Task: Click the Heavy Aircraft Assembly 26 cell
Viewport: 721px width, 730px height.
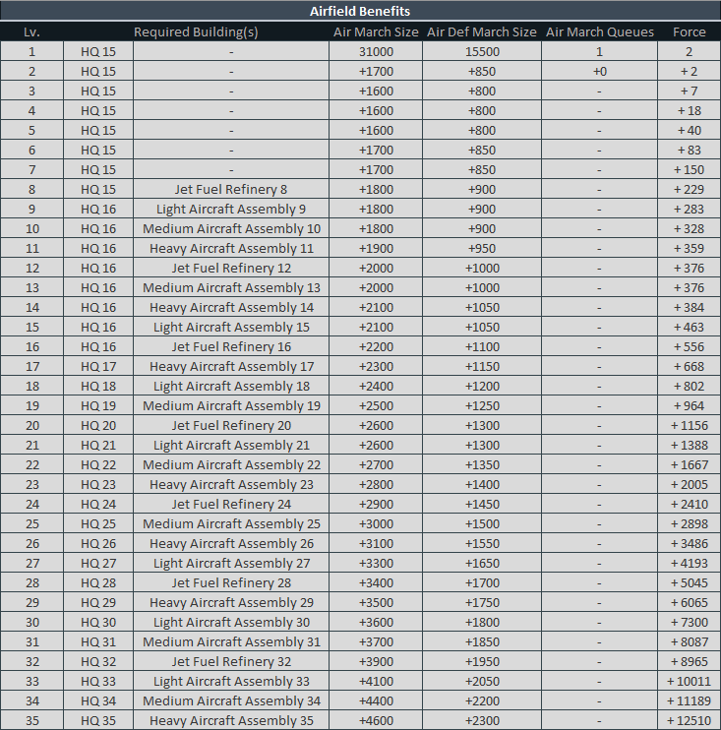Action: (x=231, y=543)
